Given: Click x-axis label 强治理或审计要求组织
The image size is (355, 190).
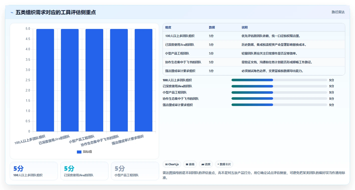Looking at the screenshot, I should [128, 140].
